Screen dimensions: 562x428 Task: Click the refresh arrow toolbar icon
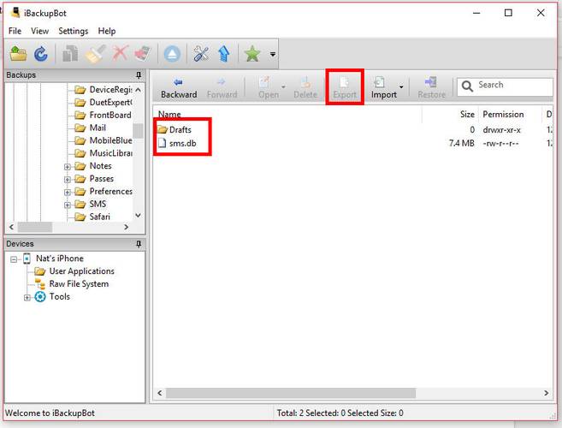tap(41, 54)
